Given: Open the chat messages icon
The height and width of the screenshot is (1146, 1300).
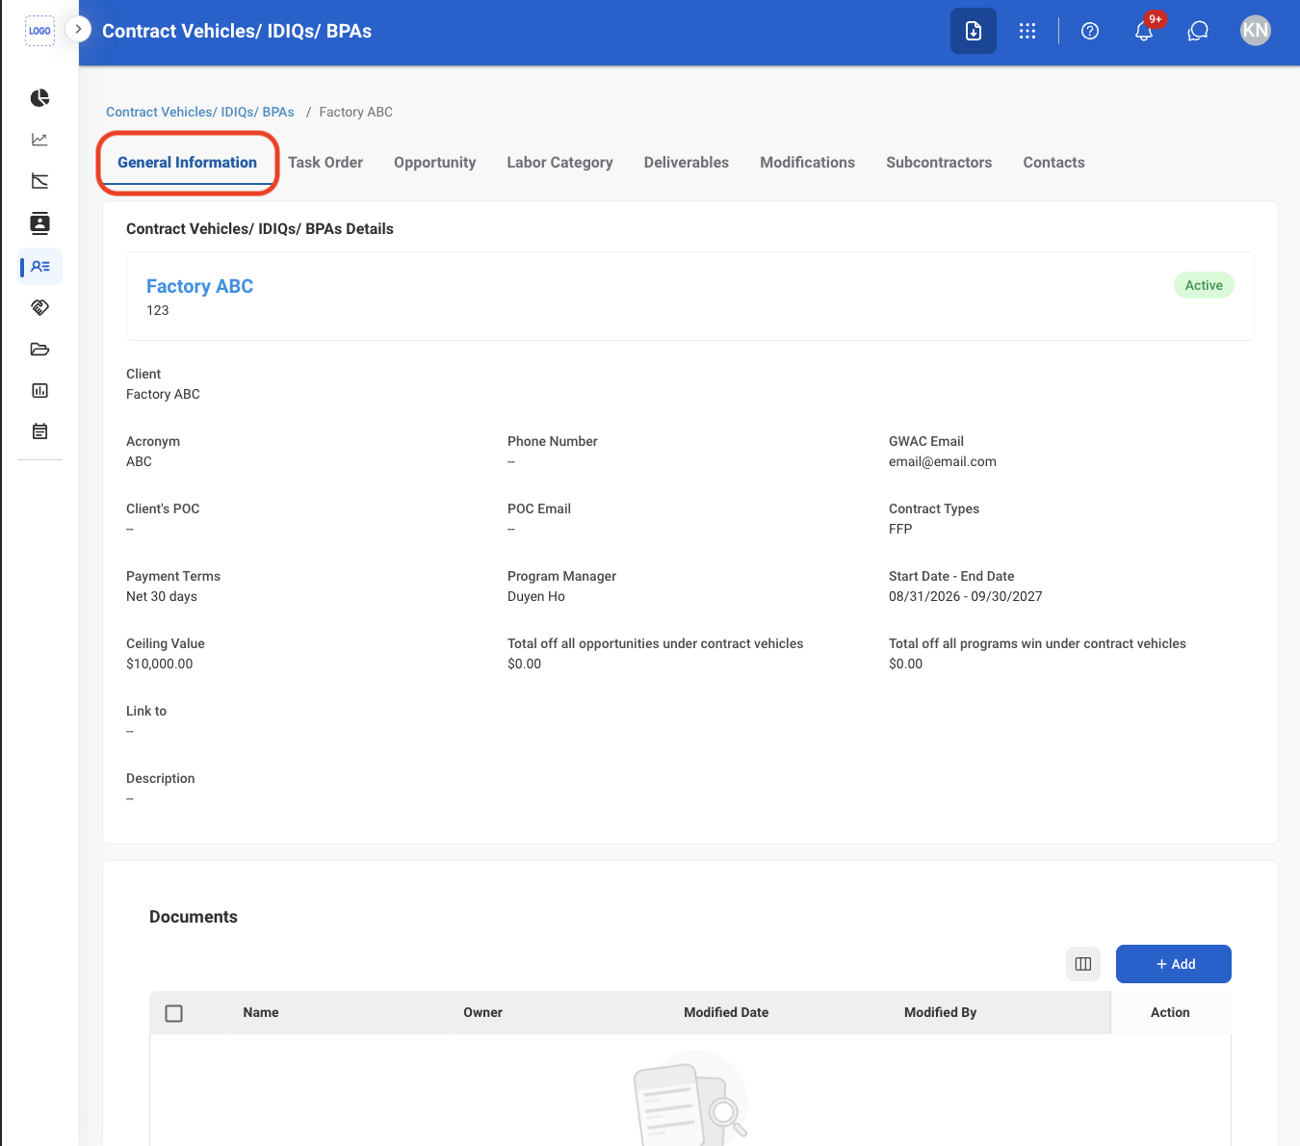Looking at the screenshot, I should [1198, 31].
